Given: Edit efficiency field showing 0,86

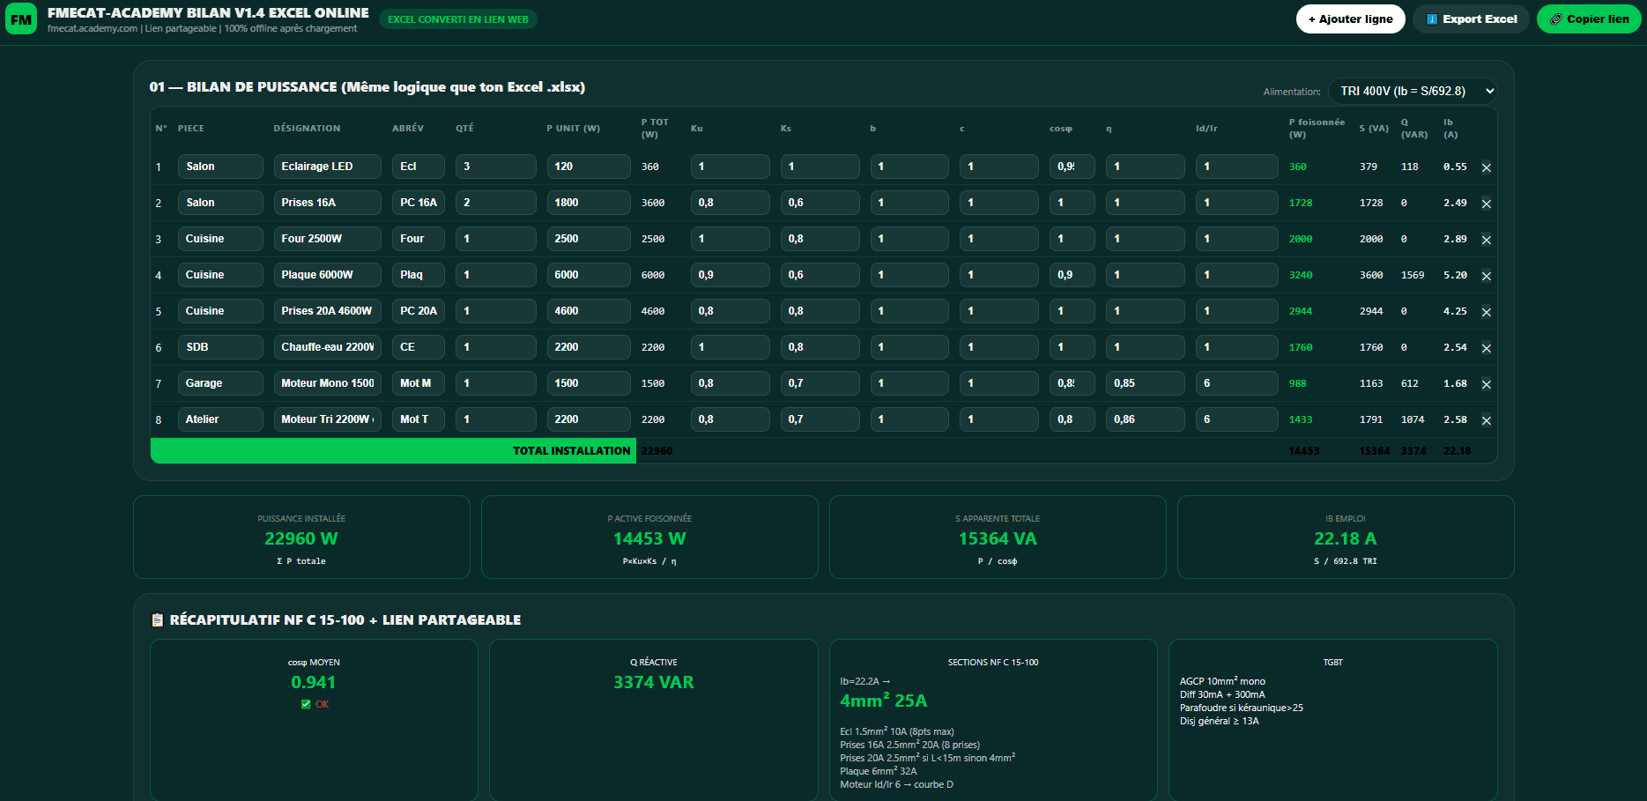Looking at the screenshot, I should 1146,419.
